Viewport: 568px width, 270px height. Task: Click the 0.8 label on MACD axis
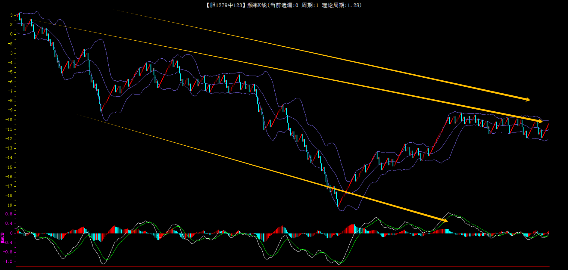click(x=9, y=214)
